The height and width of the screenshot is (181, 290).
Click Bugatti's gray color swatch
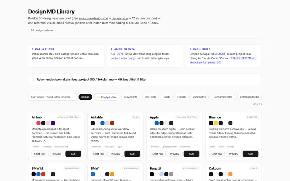pos(171,174)
